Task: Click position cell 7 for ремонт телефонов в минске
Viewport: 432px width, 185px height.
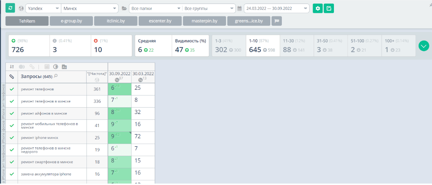Action: point(120,101)
